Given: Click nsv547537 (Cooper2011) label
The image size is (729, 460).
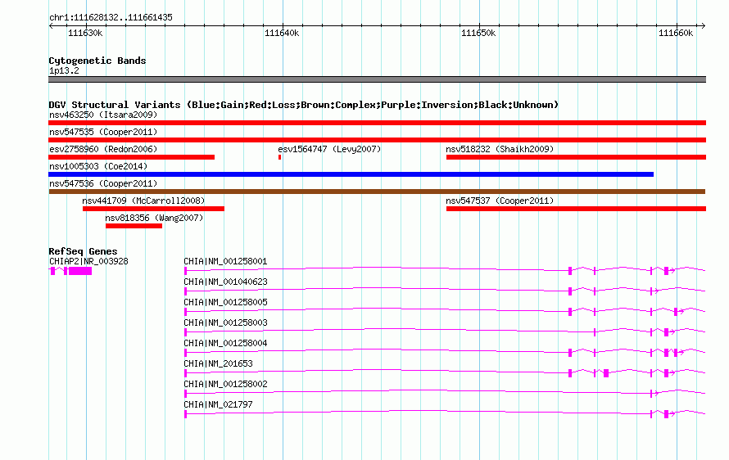Looking at the screenshot, I should click(x=500, y=201).
